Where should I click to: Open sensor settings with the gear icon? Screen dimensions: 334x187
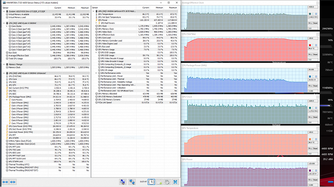pos(167,182)
